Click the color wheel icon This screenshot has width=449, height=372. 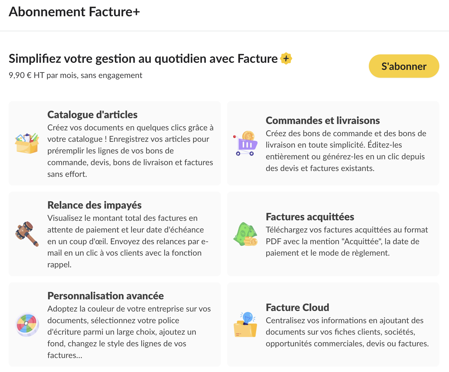[27, 324]
